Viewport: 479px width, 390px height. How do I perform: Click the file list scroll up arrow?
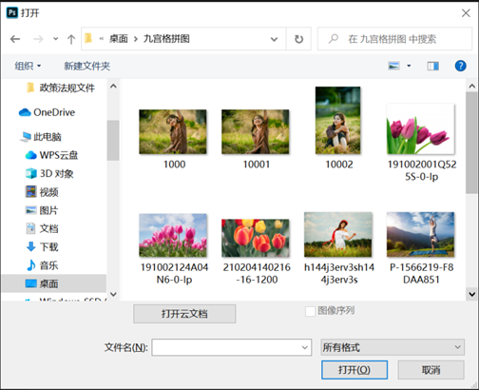coord(471,86)
